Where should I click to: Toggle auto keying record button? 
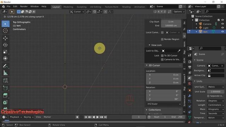tap(77, 117)
